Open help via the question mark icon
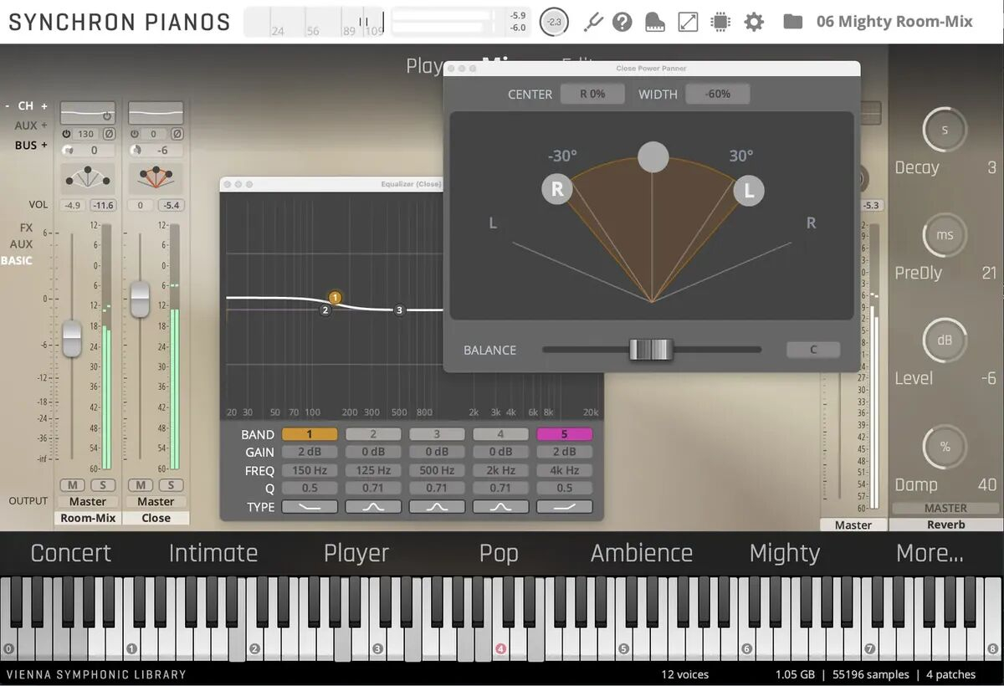This screenshot has height=686, width=1004. pos(622,22)
